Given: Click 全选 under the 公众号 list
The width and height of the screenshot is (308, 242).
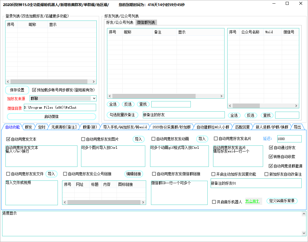Looking at the screenshot, I should coord(234,115).
